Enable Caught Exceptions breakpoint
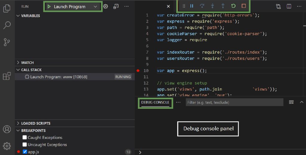 [25, 137]
